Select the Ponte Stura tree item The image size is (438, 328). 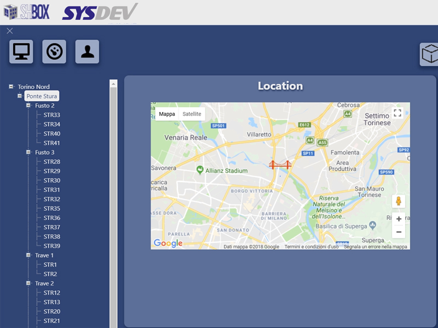[x=42, y=96]
